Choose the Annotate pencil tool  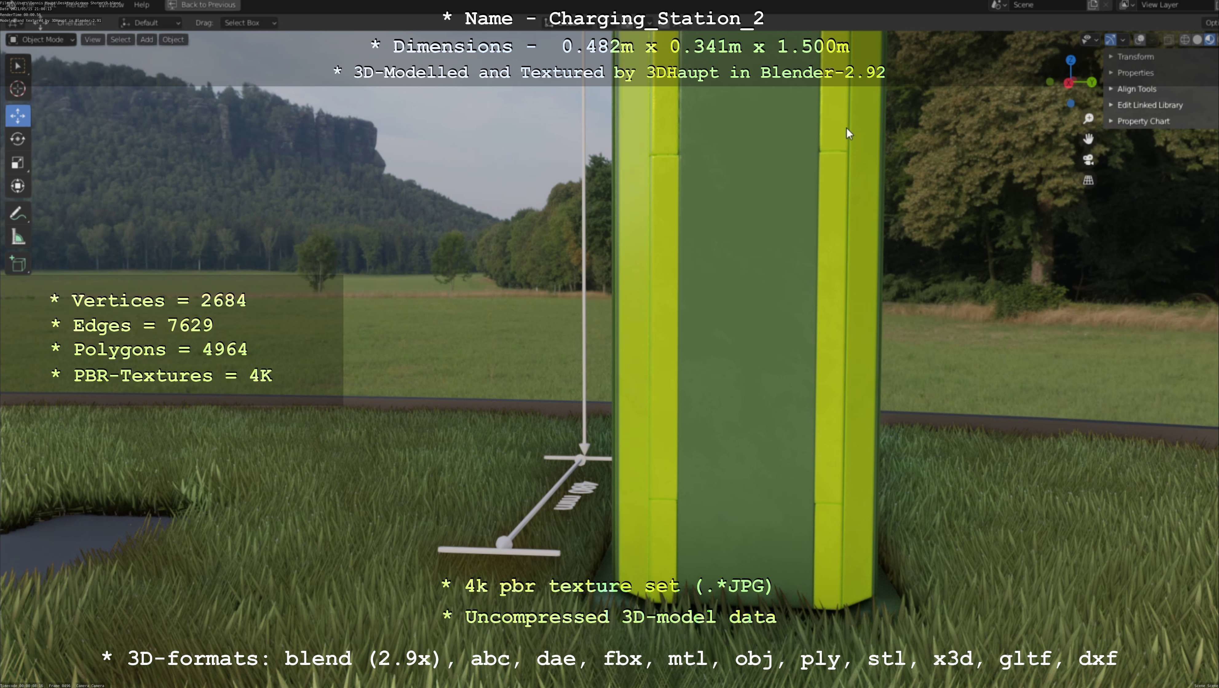tap(18, 214)
